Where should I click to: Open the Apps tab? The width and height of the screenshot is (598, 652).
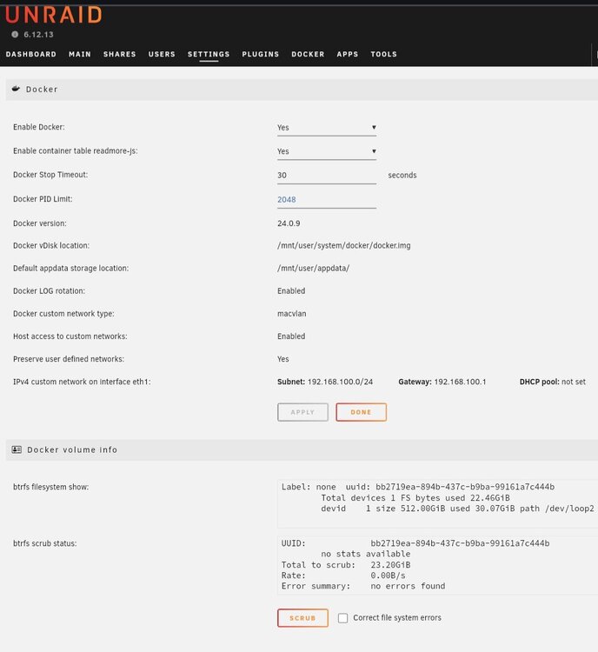coord(348,54)
